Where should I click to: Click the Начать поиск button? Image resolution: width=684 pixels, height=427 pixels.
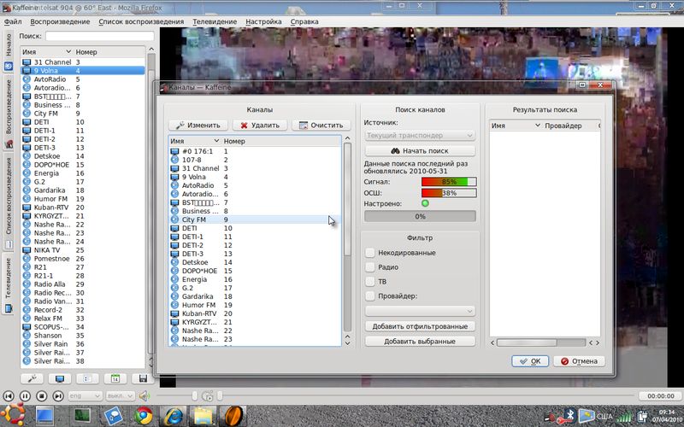coord(419,150)
